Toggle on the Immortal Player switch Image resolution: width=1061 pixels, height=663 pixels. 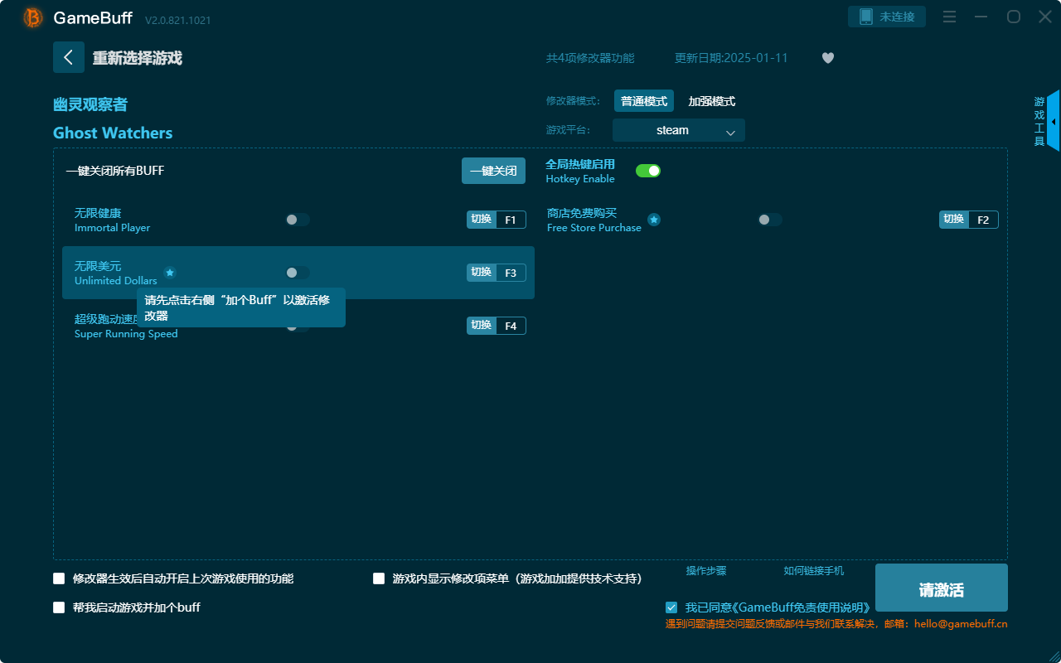(298, 220)
